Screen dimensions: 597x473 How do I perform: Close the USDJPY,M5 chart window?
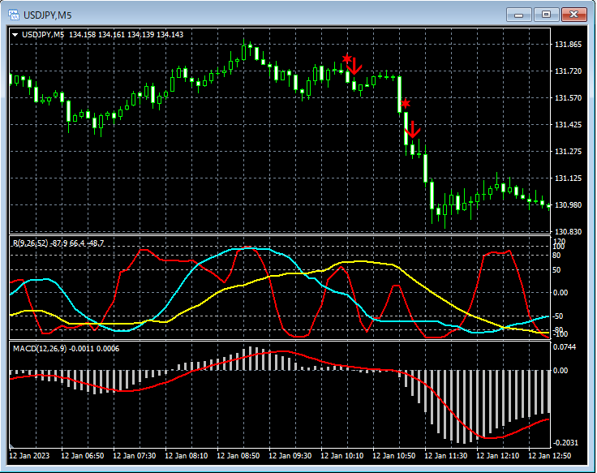click(x=573, y=15)
